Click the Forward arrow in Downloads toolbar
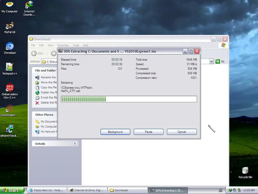The width and height of the screenshot is (258, 194). pos(53,53)
